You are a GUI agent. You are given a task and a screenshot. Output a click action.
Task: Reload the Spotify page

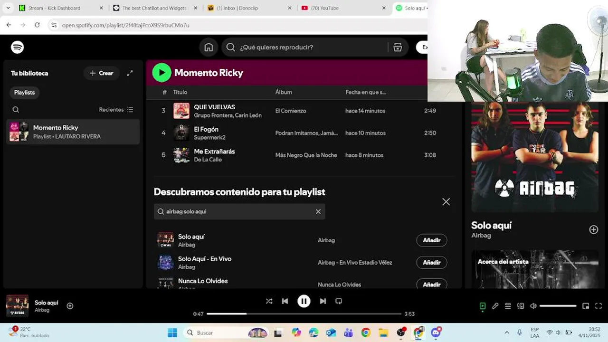pyautogui.click(x=37, y=25)
